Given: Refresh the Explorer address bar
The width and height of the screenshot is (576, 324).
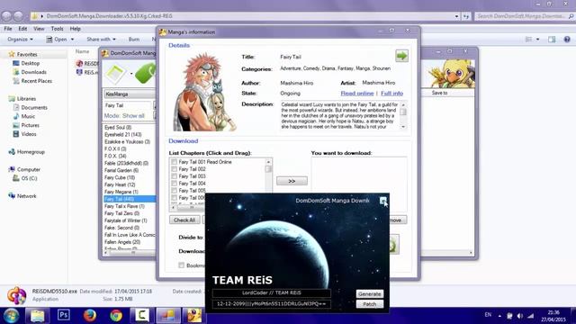Looking at the screenshot, I should pyautogui.click(x=466, y=16).
